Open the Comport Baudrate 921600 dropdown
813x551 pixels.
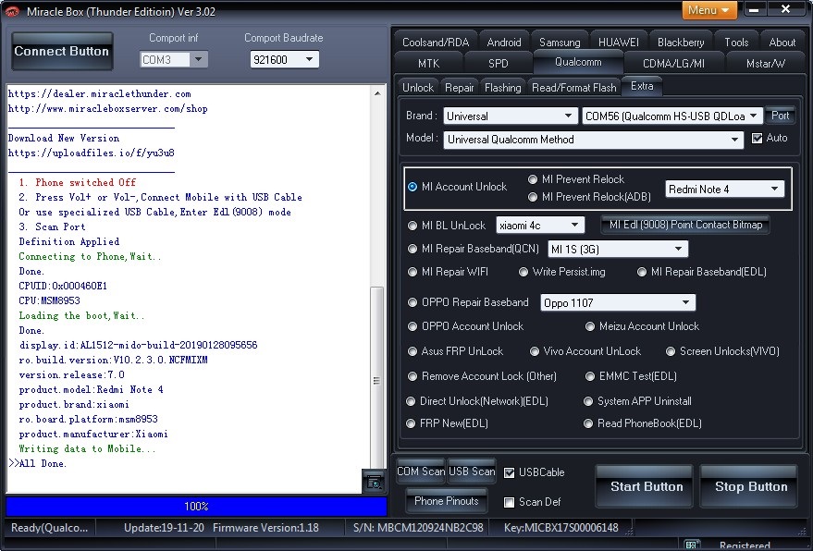pyautogui.click(x=284, y=59)
